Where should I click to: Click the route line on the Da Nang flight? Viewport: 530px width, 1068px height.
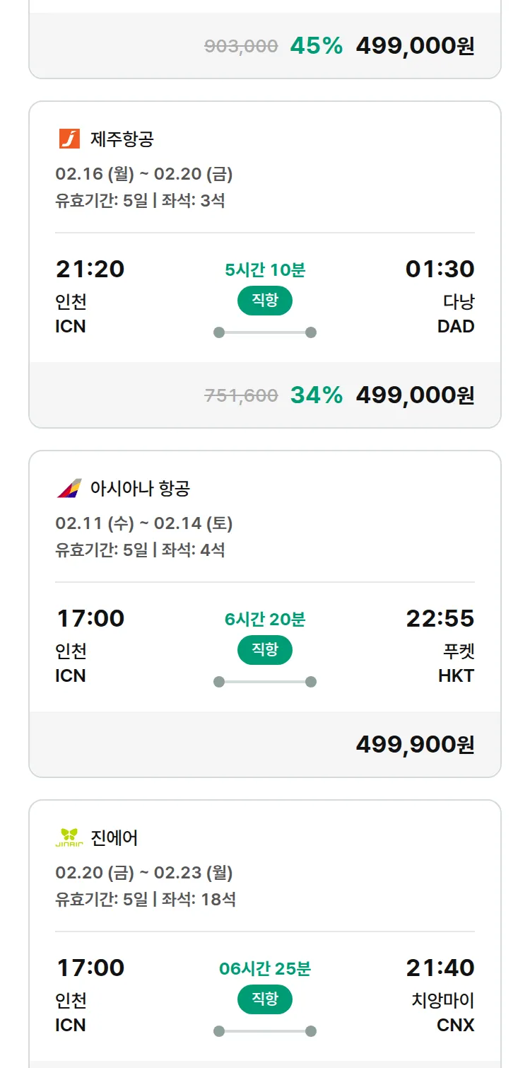coord(264,332)
